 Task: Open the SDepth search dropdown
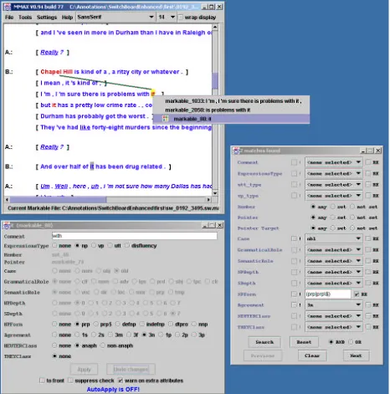pos(334,283)
